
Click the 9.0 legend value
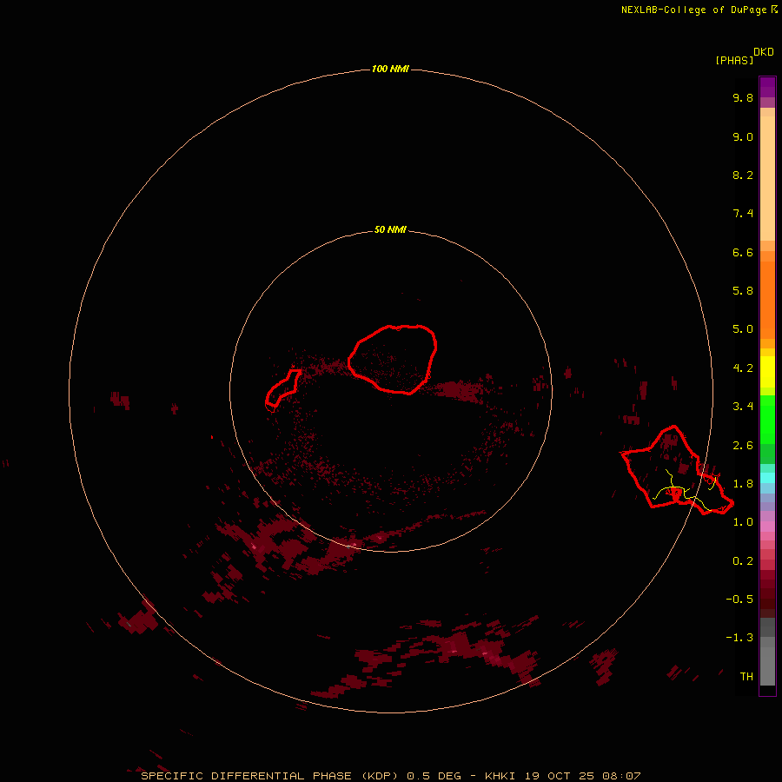(x=743, y=136)
